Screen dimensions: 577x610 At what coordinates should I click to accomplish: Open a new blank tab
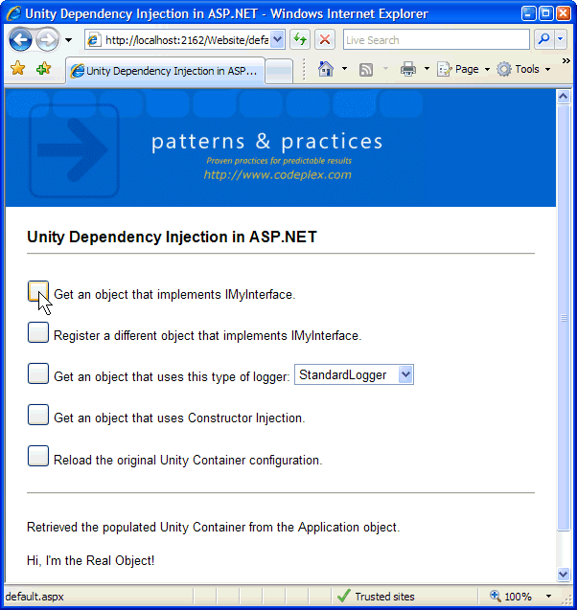(x=279, y=71)
